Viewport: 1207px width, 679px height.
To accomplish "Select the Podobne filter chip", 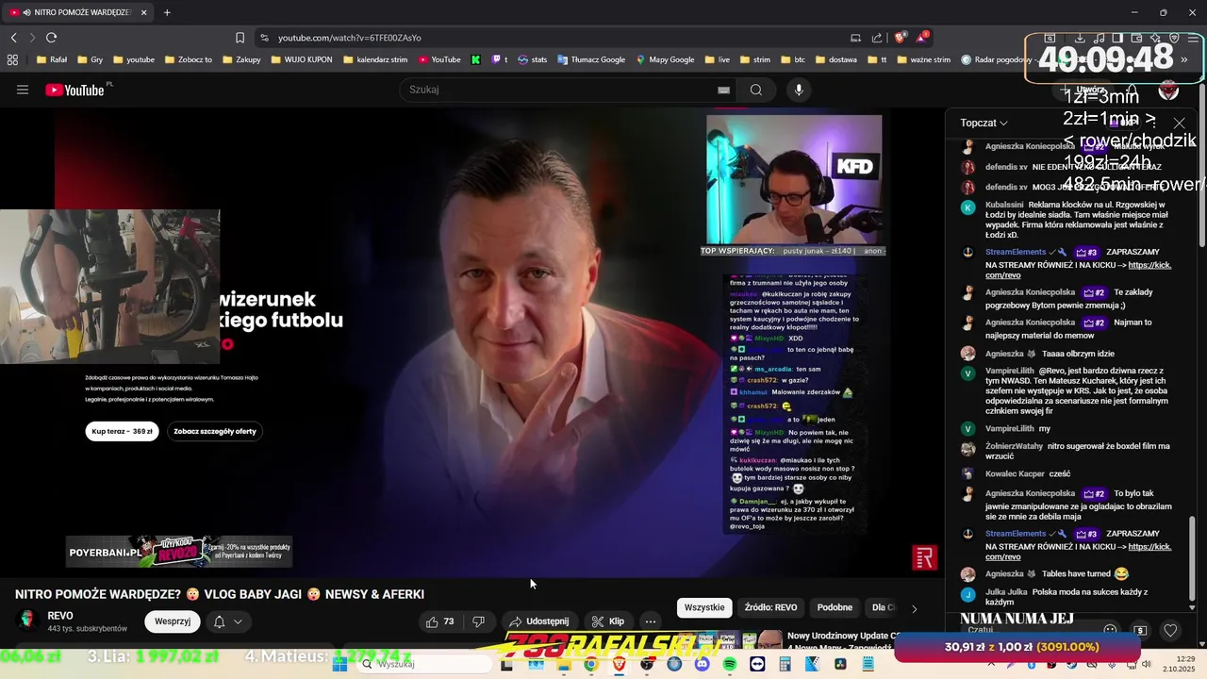I will pos(835,608).
